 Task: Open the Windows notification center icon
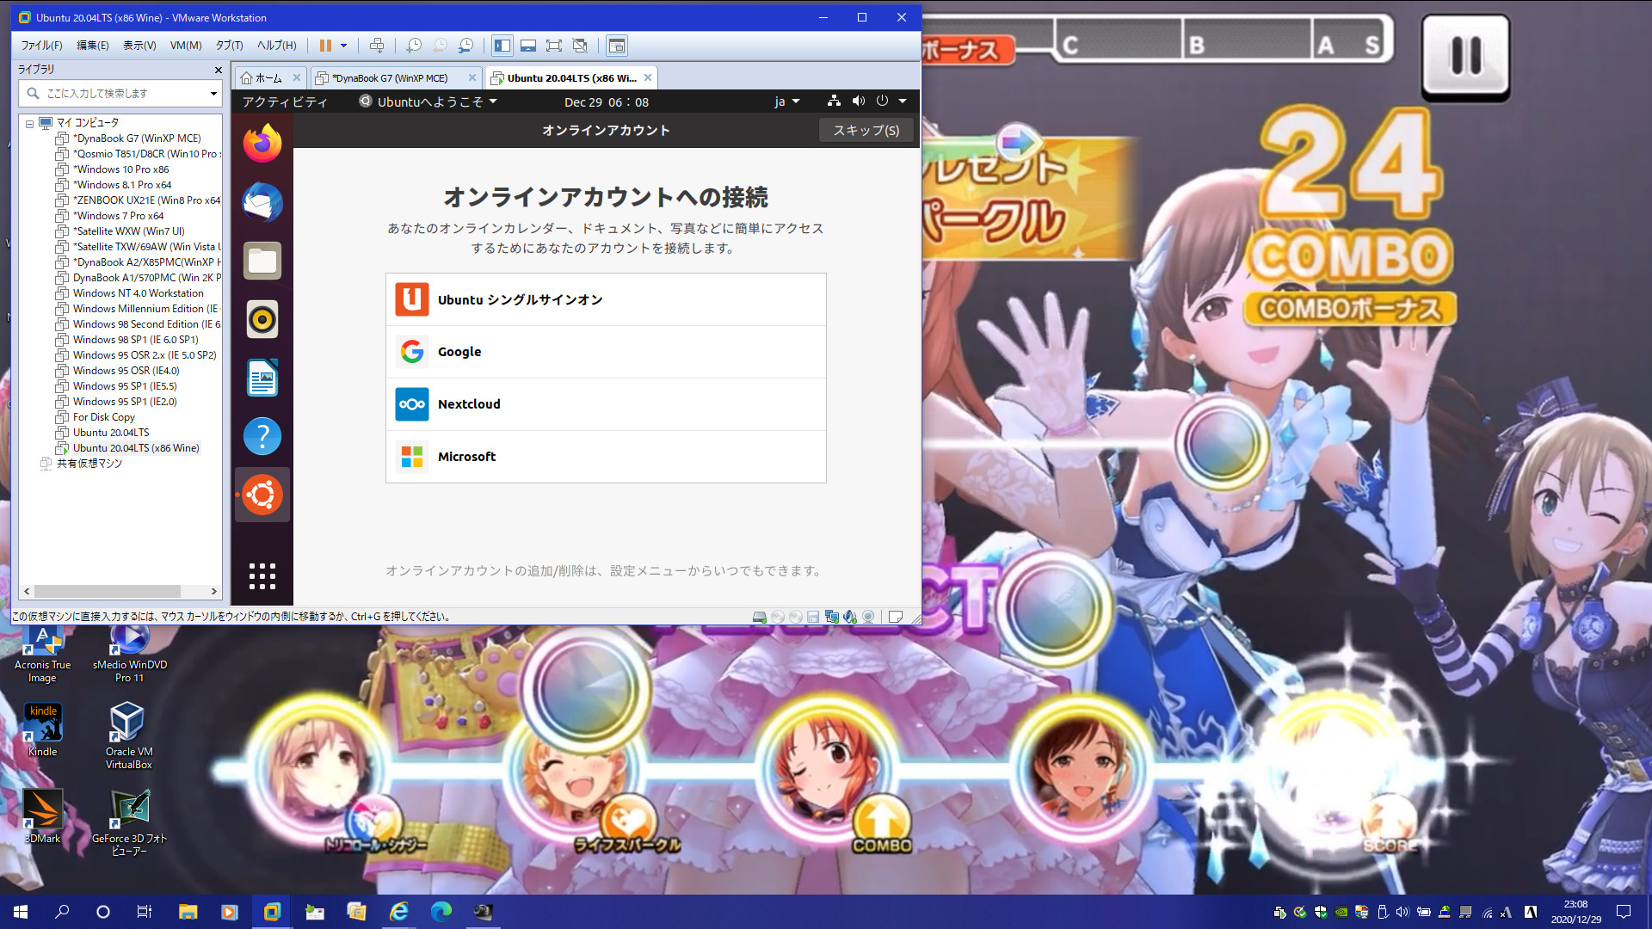pyautogui.click(x=1624, y=912)
